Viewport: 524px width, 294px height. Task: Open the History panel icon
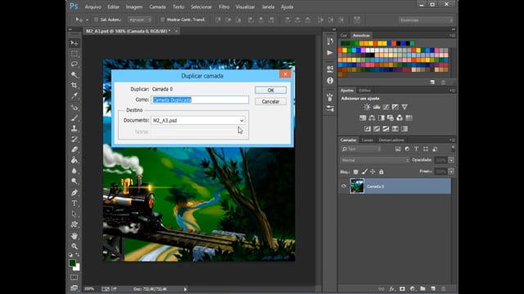[x=330, y=41]
